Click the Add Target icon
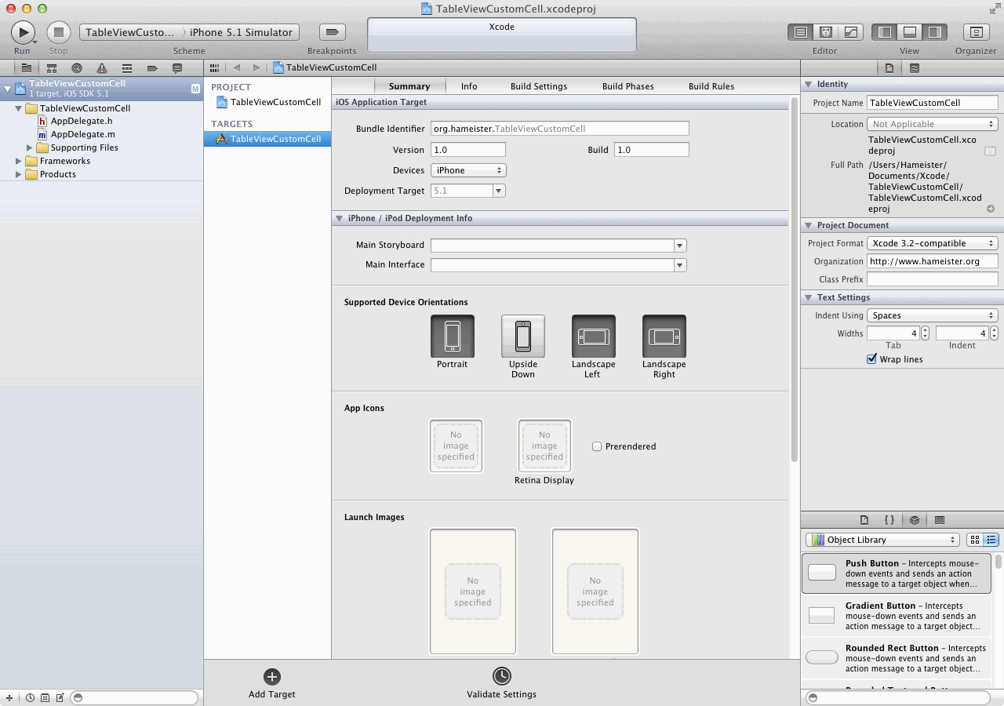 271,677
